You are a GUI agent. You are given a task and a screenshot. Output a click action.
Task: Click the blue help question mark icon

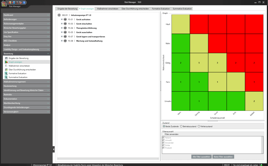tap(24, 3)
